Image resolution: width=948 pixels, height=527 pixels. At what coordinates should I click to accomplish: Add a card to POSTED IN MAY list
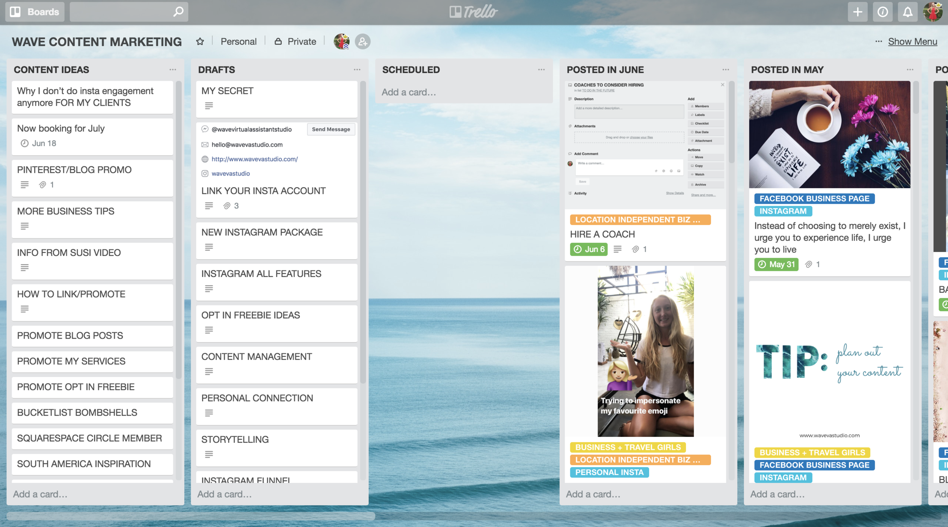click(777, 494)
